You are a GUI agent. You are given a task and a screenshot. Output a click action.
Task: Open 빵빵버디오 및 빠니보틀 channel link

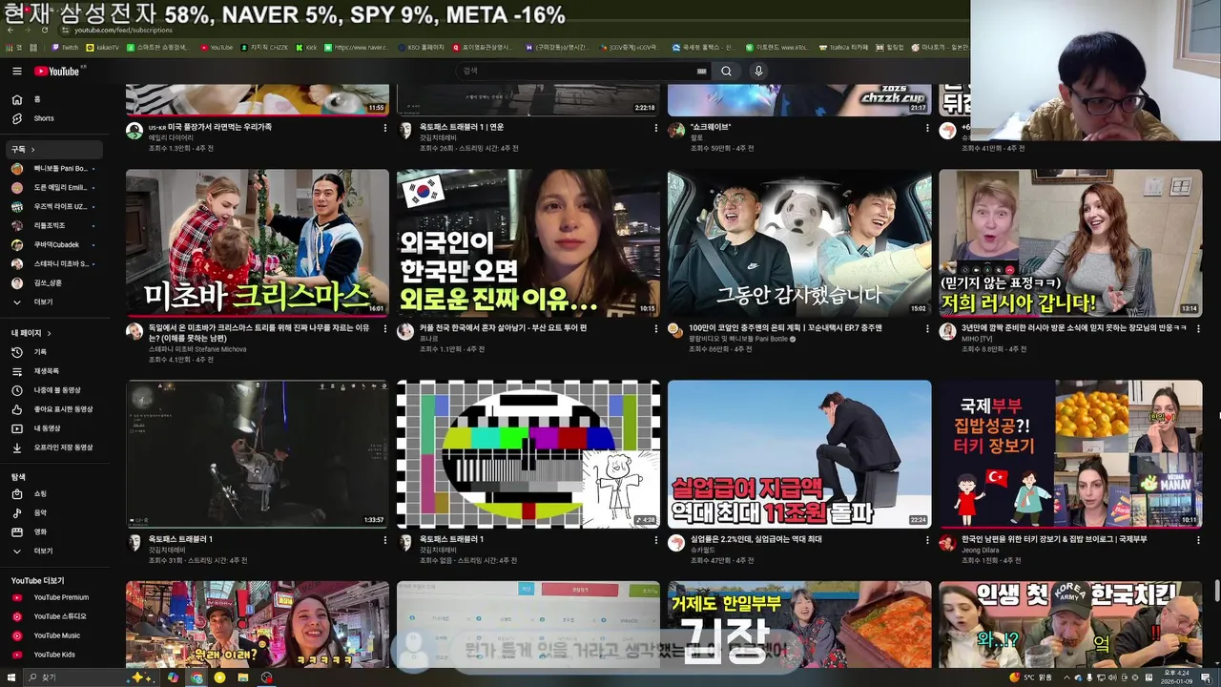coord(739,339)
